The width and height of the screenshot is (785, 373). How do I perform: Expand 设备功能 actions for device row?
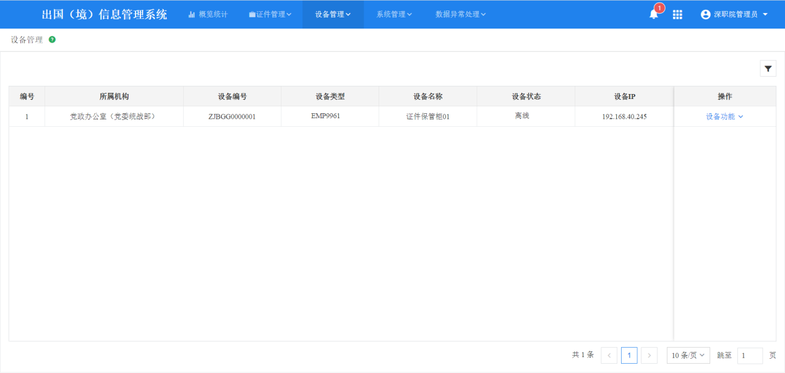(724, 116)
